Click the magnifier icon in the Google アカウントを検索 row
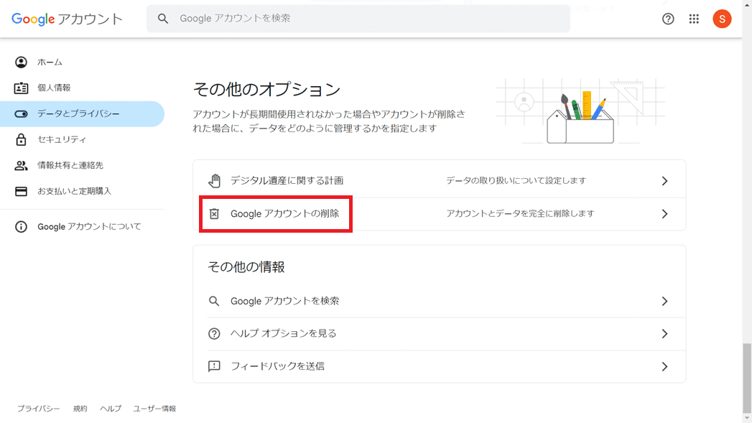The height and width of the screenshot is (423, 752). (x=214, y=301)
